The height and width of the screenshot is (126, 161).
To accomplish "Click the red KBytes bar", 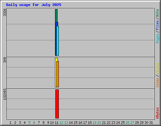I will (57, 104).
